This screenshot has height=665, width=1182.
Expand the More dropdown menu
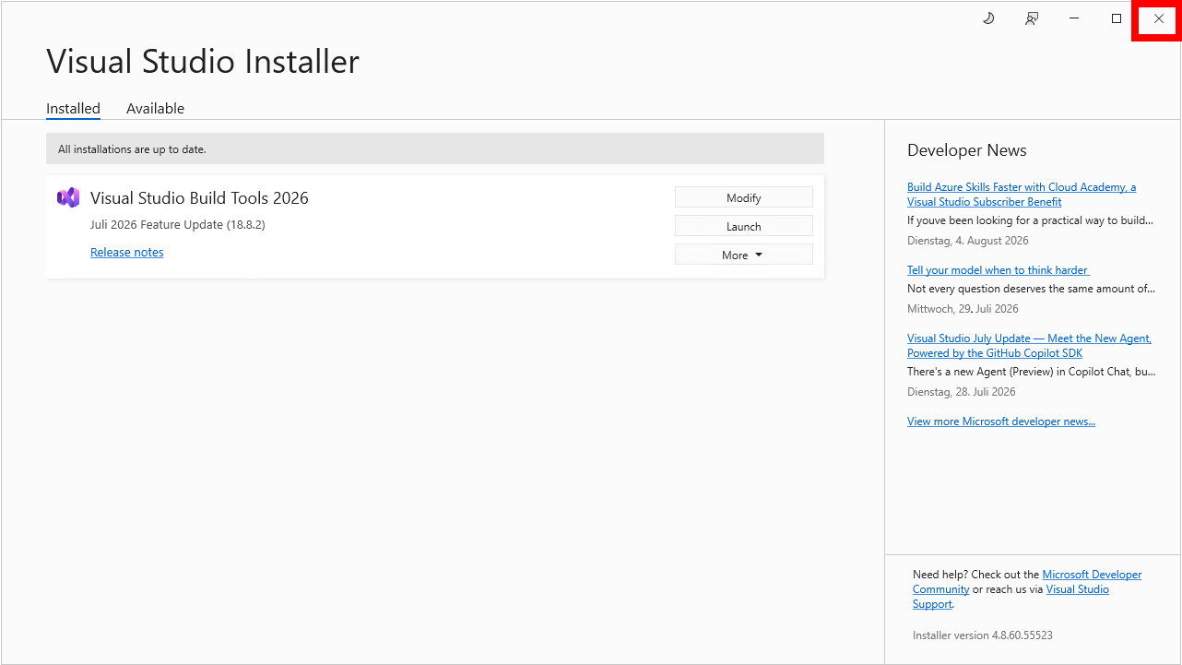tap(744, 255)
